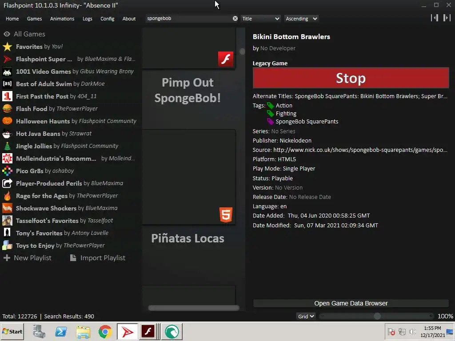Click the Tony's Favorites silhouette icon
Viewport: 455px width, 341px height.
pyautogui.click(x=7, y=233)
